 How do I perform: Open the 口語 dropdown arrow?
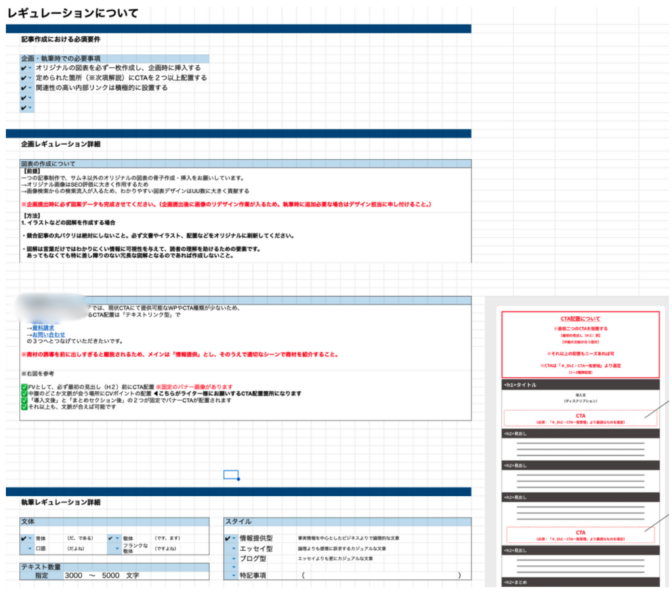tap(30, 548)
